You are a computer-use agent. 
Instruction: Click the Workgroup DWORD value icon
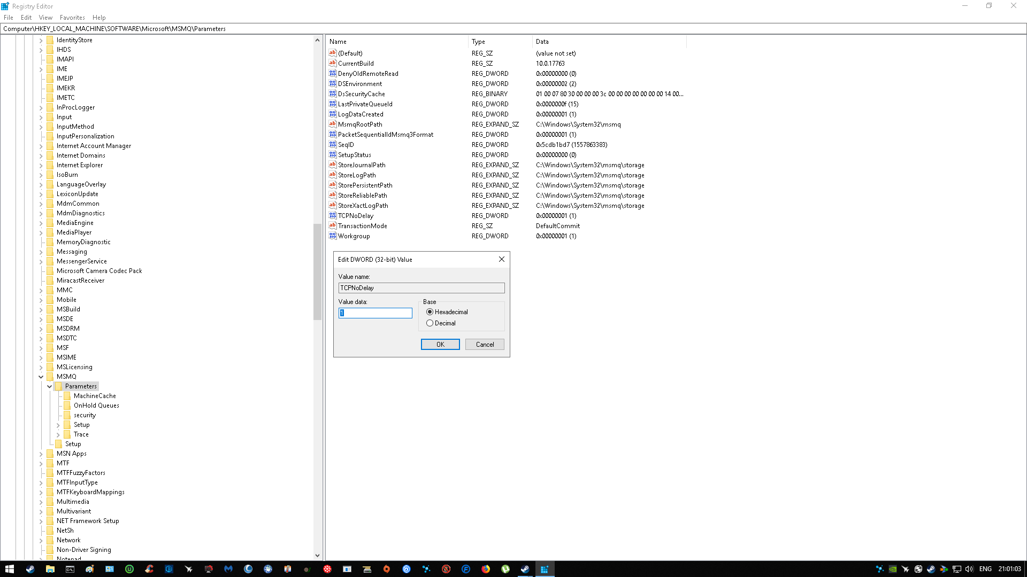pyautogui.click(x=332, y=236)
